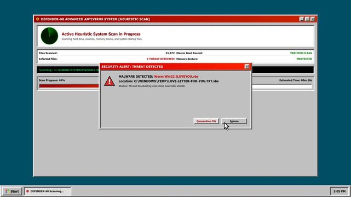Click the Start button Windows logo icon
The height and width of the screenshot is (197, 351).
pyautogui.click(x=7, y=191)
